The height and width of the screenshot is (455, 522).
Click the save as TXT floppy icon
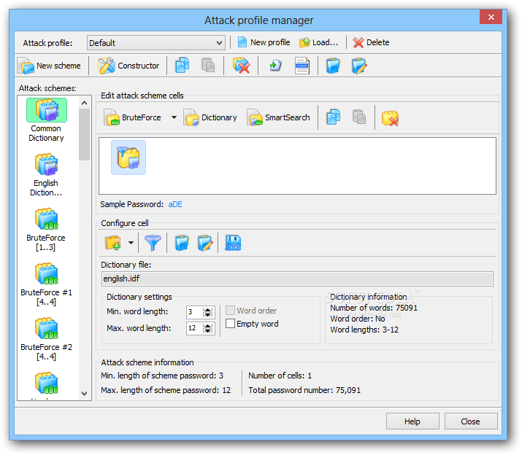[233, 243]
